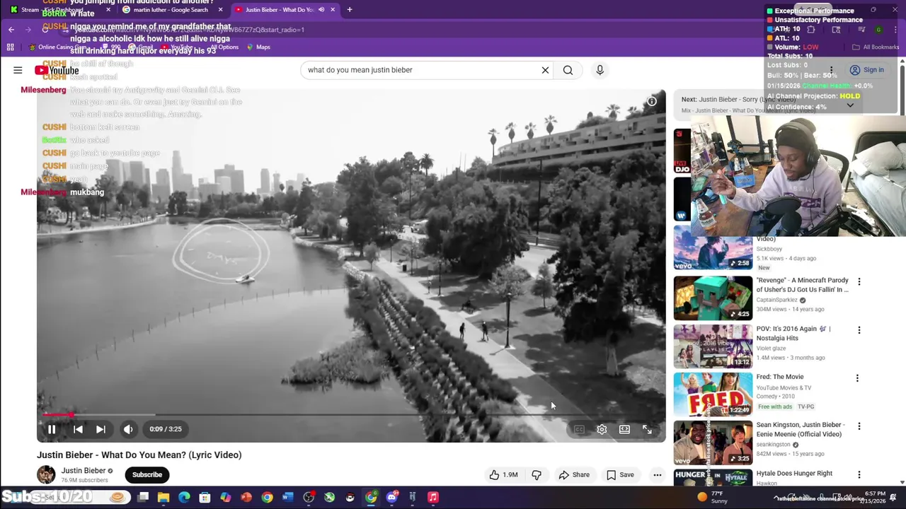The image size is (906, 509).
Task: Open the video info card icon
Action: [x=652, y=101]
